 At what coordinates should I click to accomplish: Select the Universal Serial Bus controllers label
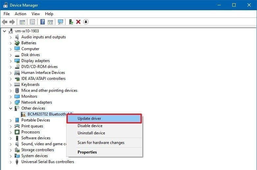(x=48, y=162)
